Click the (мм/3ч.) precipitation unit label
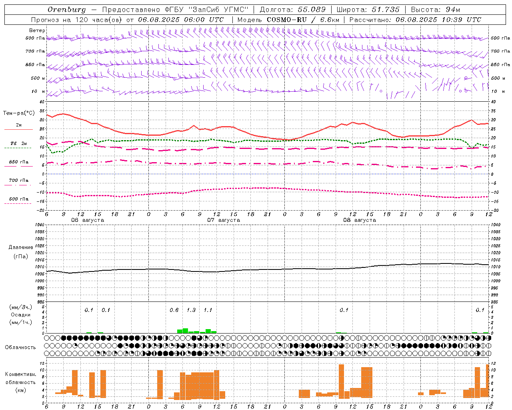512x410 pixels. click(21, 307)
